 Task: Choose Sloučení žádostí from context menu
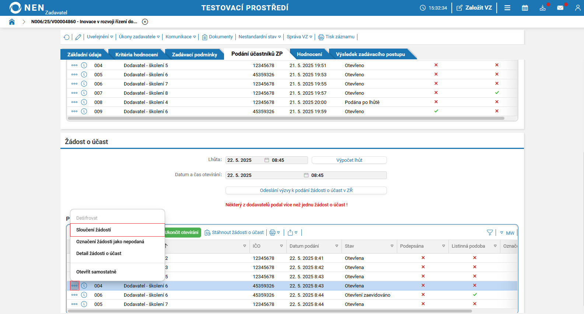point(117,230)
